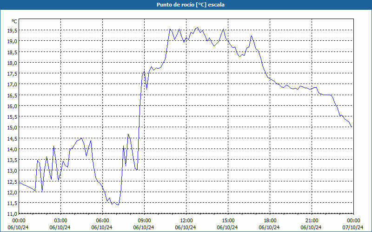Click the 17,5 y-axis label

[12, 74]
